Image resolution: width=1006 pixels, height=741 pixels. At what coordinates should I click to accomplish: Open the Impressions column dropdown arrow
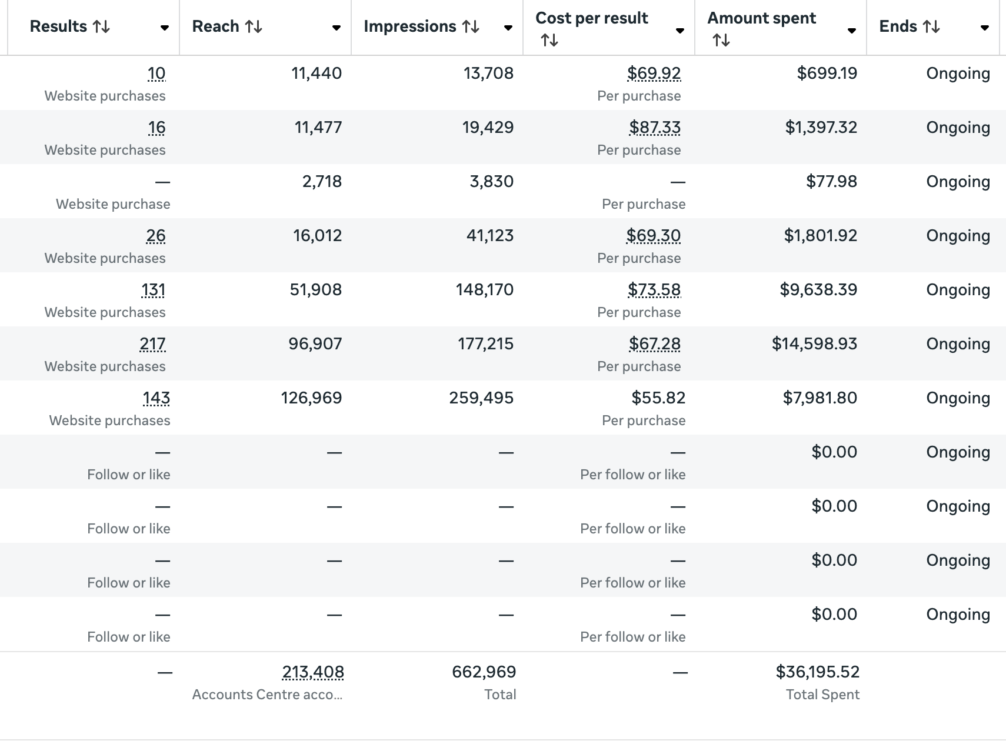(508, 28)
